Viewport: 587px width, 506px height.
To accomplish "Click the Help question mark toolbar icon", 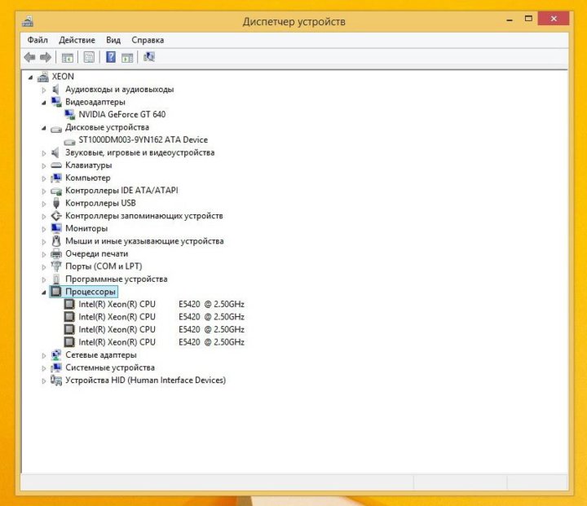I will 110,57.
